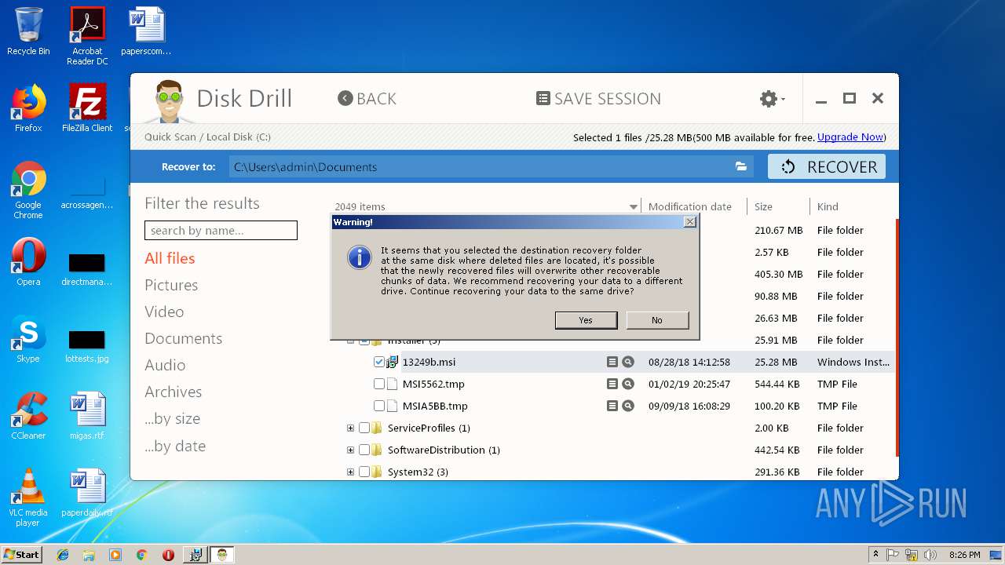Check the MSIA5BB.tmp checkbox

(379, 406)
